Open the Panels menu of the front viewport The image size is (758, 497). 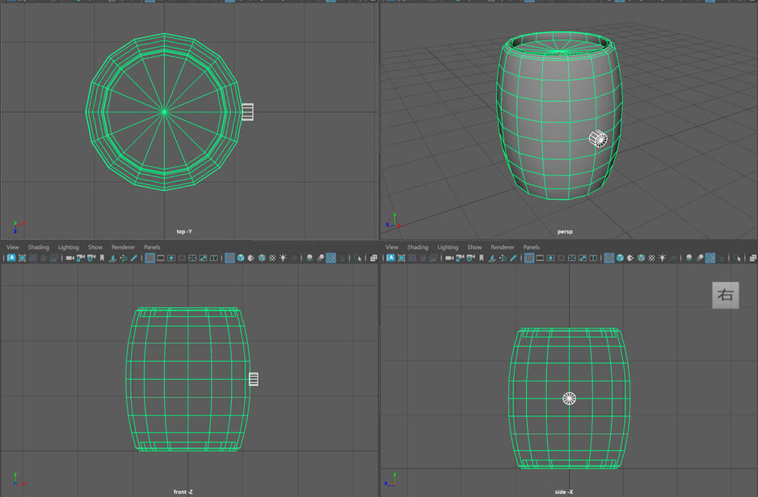tap(151, 247)
